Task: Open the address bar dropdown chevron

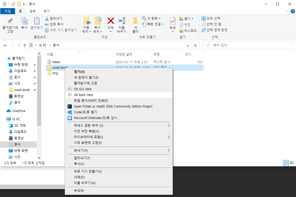Action: pyautogui.click(x=188, y=45)
